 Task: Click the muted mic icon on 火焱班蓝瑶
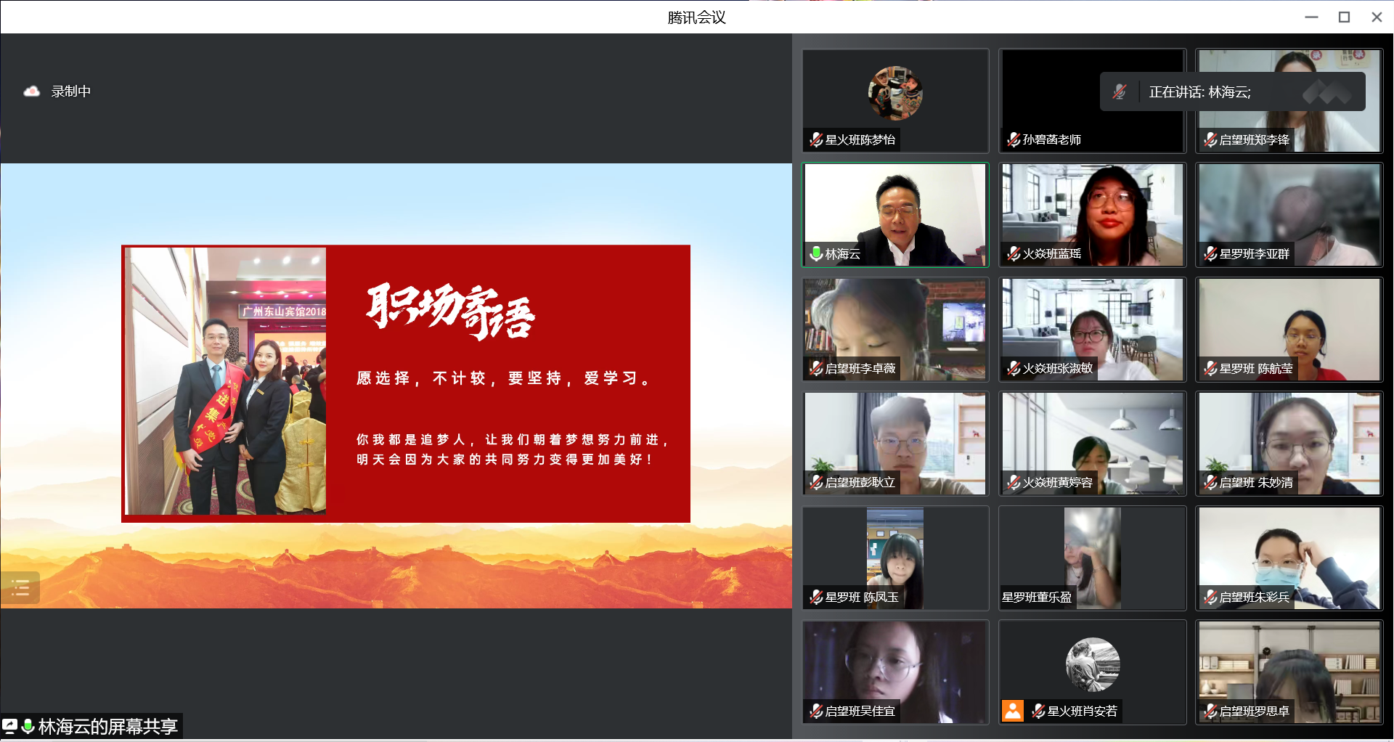click(1014, 253)
